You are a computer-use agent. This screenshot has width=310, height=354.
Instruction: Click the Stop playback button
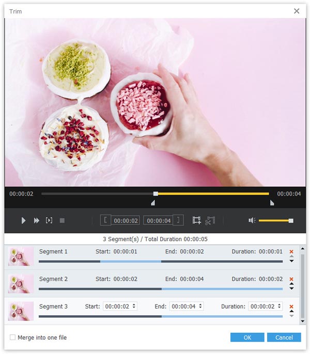point(62,220)
